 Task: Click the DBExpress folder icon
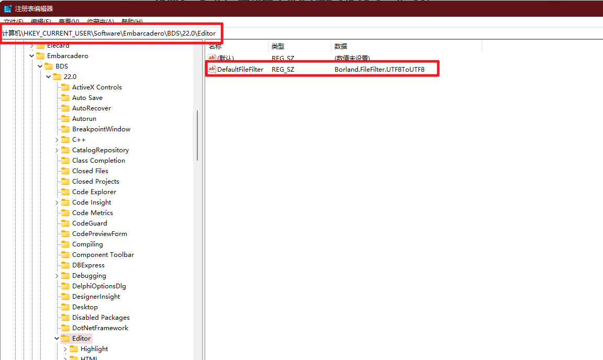point(65,265)
